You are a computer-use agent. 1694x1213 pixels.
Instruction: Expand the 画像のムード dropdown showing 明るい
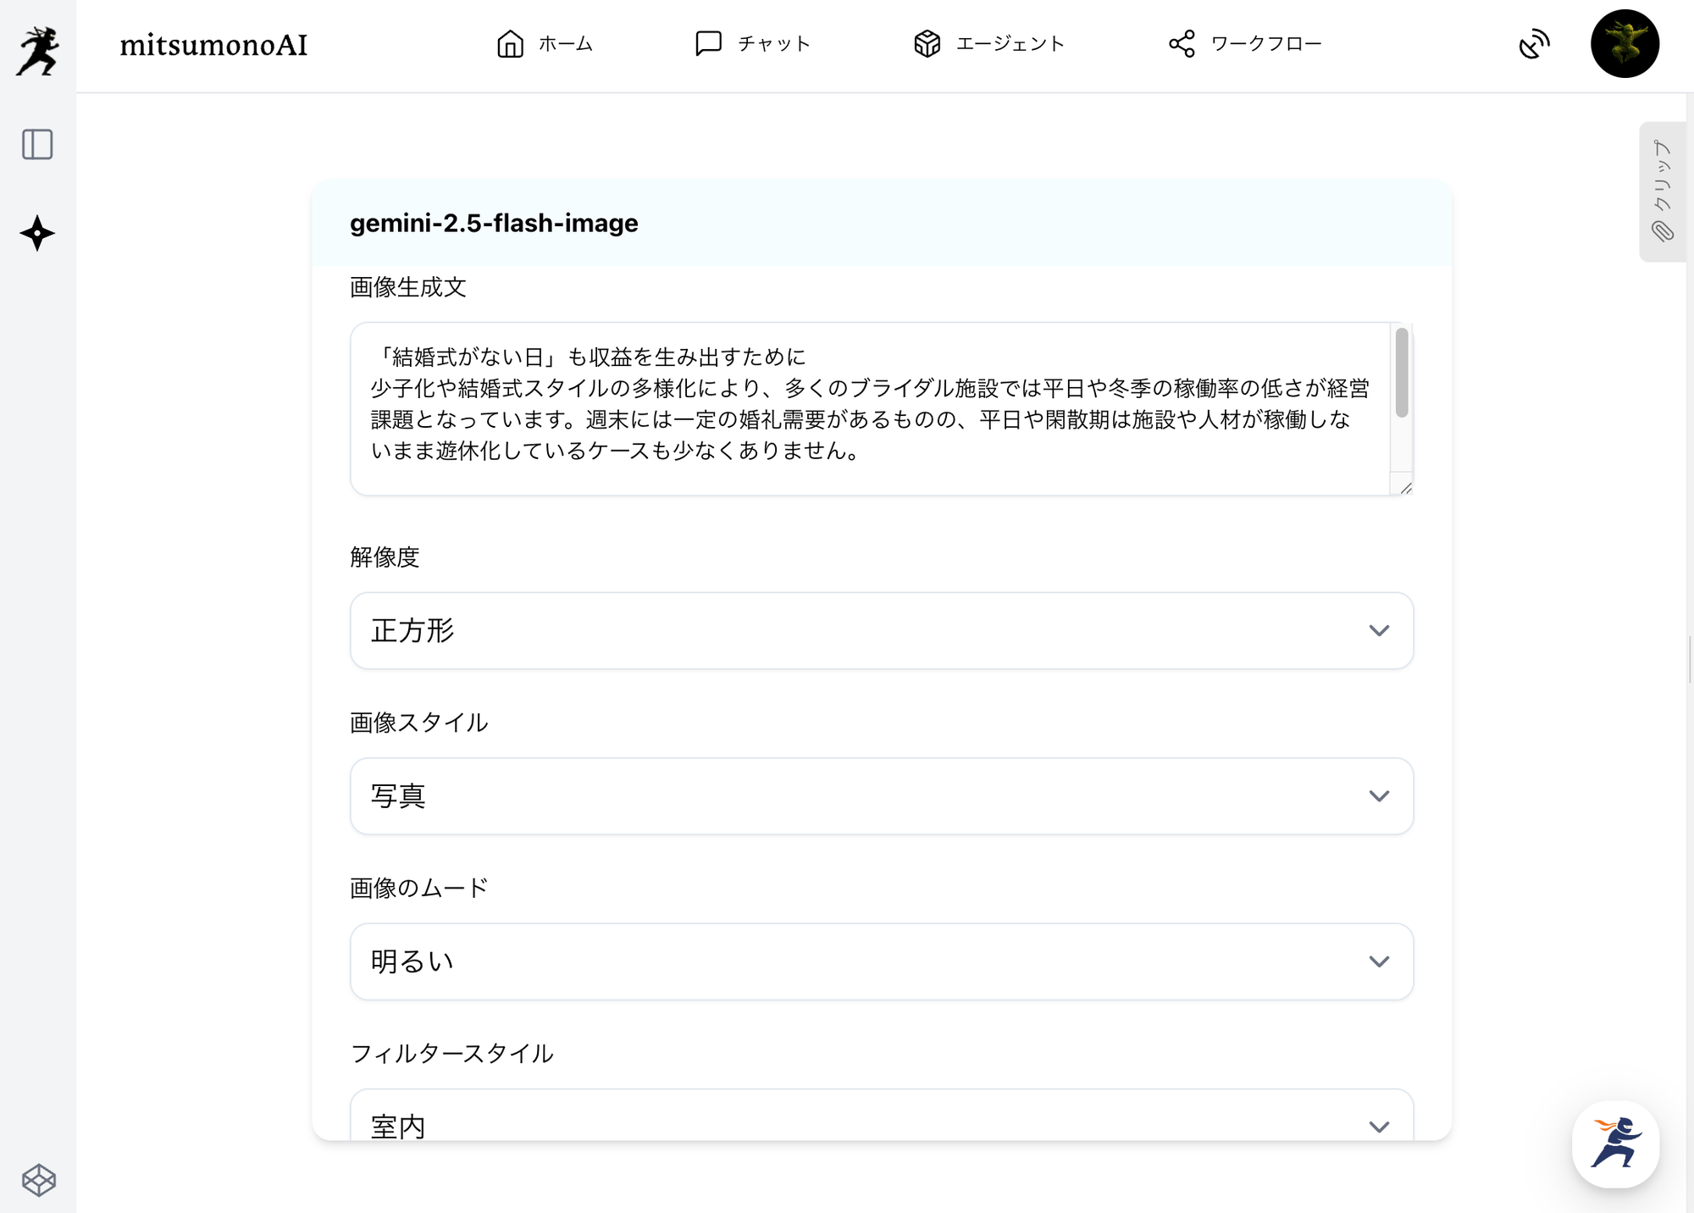[x=881, y=961]
